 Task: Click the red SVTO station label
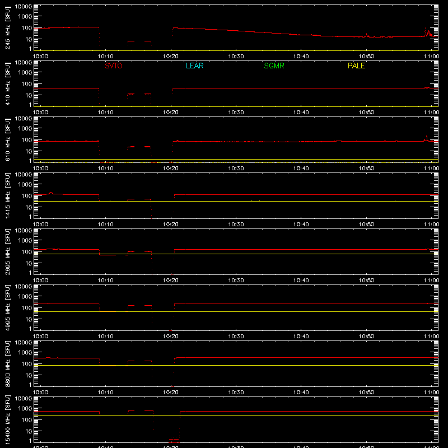[x=114, y=66]
